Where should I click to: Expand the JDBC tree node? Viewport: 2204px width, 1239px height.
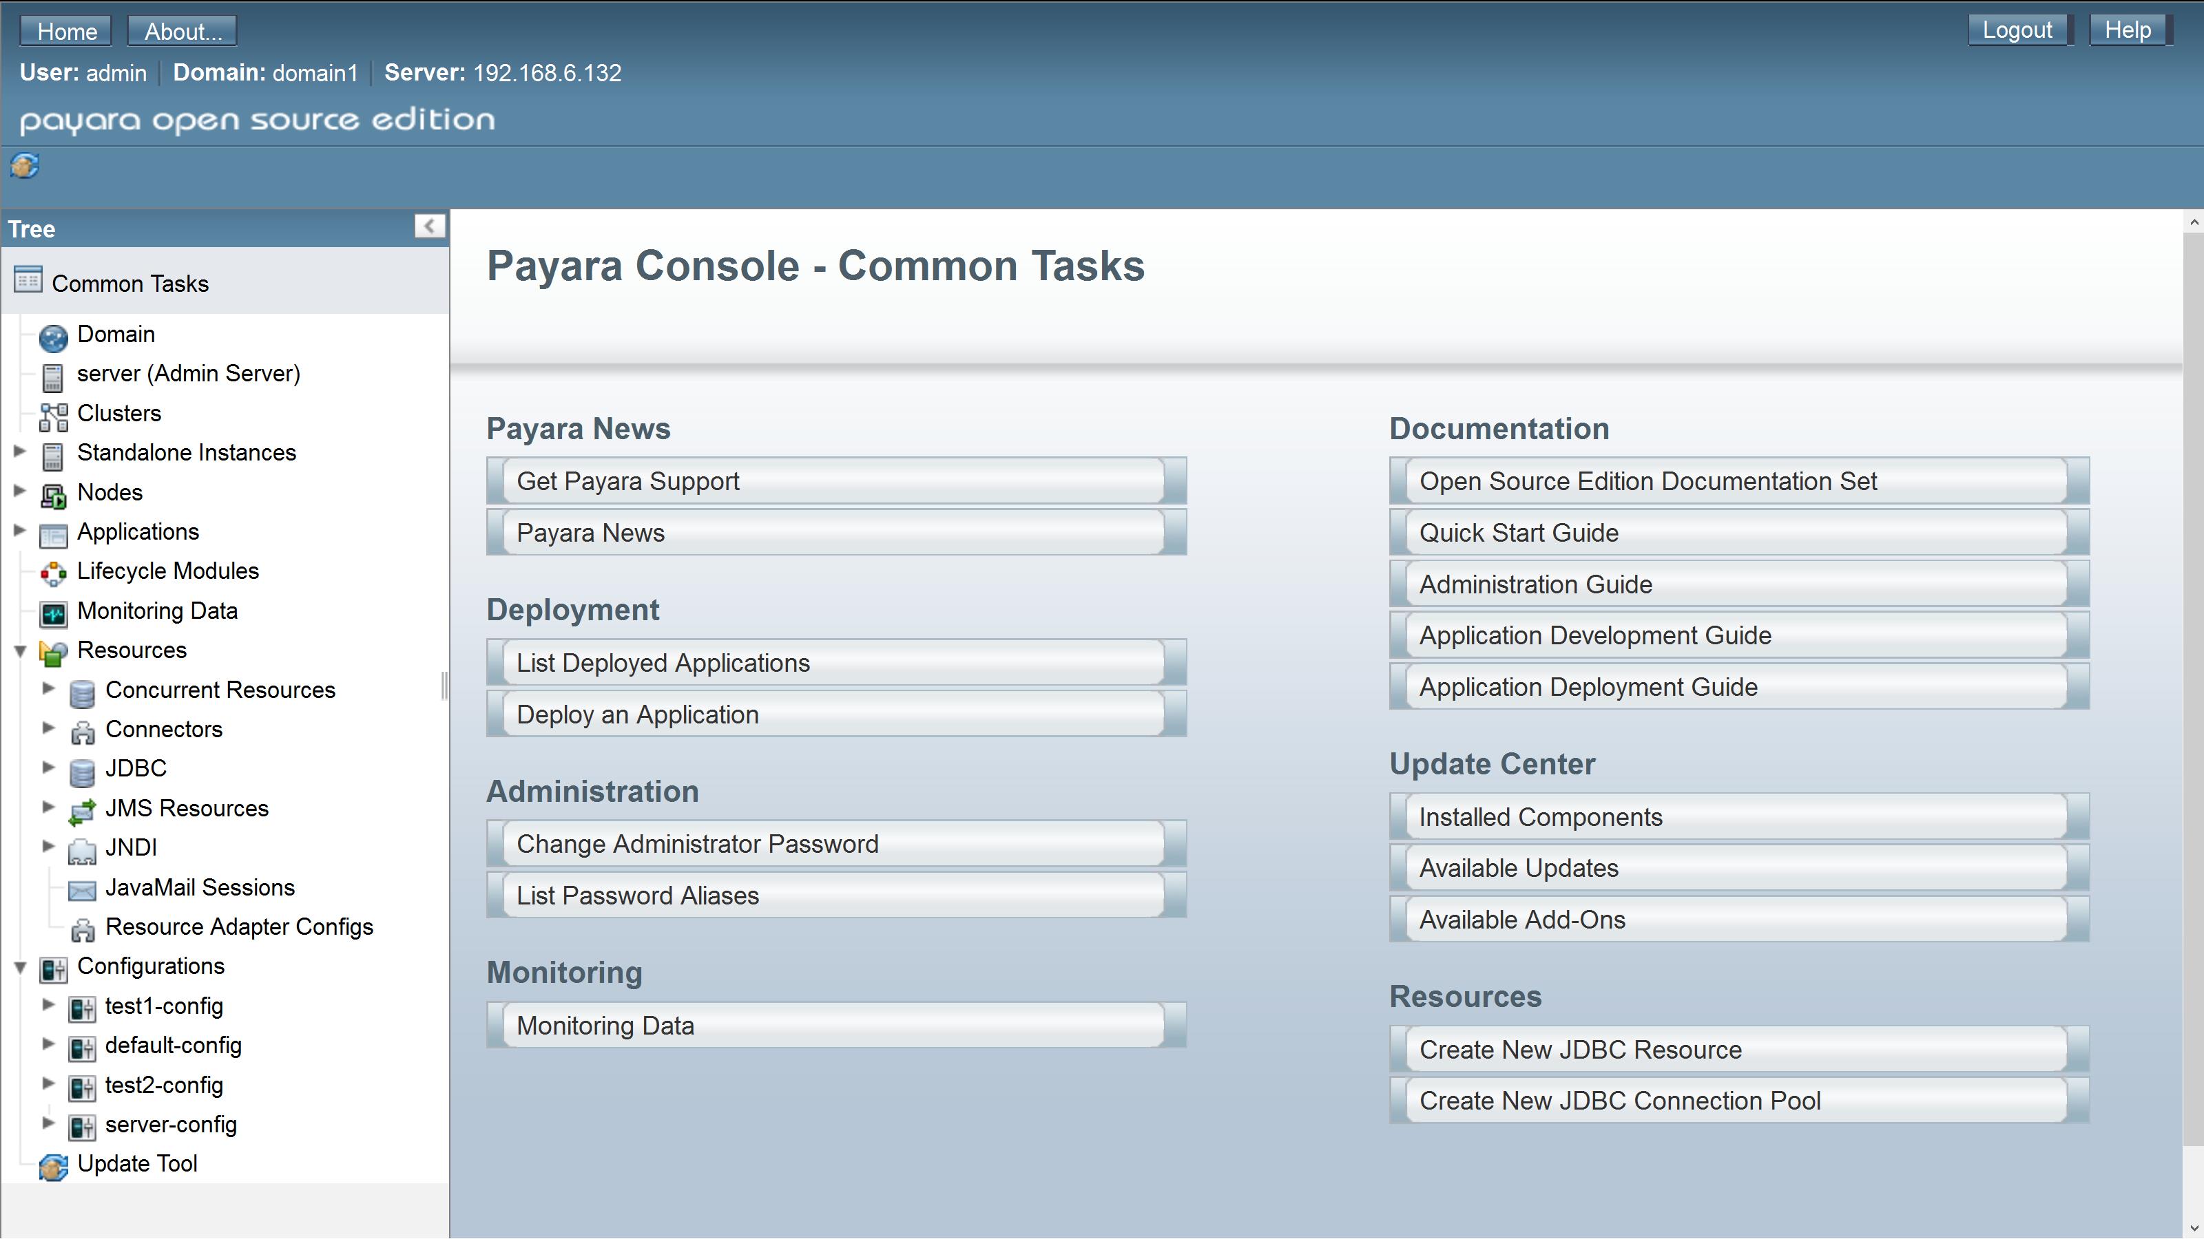tap(49, 768)
